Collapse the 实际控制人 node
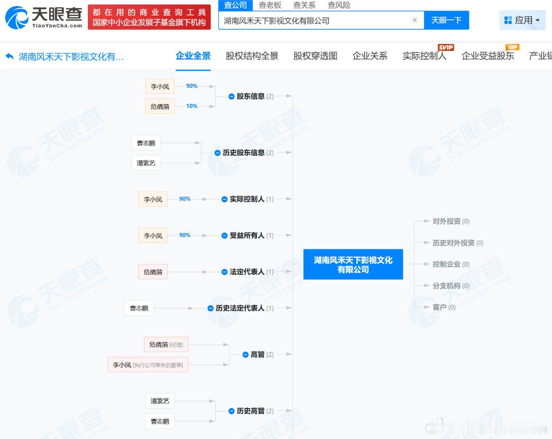The height and width of the screenshot is (439, 552). (225, 199)
